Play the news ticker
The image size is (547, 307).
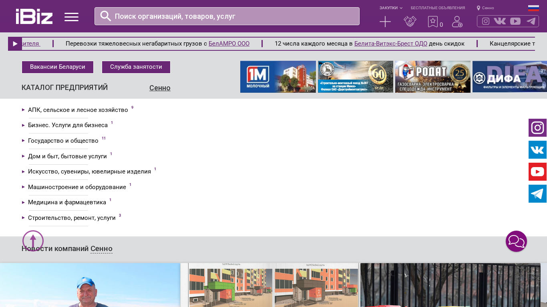(x=15, y=44)
